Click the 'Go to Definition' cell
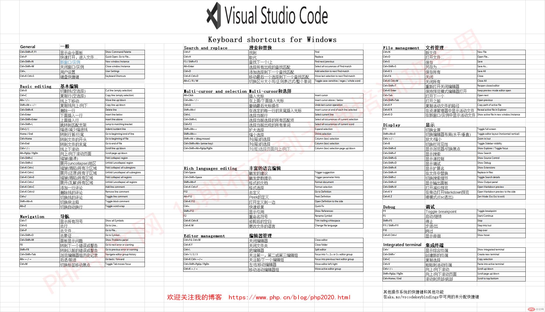This screenshot has width=545, height=312. click(x=339, y=192)
